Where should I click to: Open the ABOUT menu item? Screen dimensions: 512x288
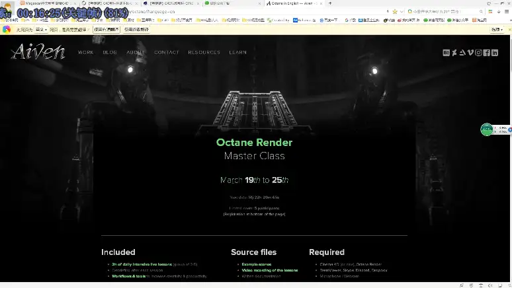click(136, 52)
